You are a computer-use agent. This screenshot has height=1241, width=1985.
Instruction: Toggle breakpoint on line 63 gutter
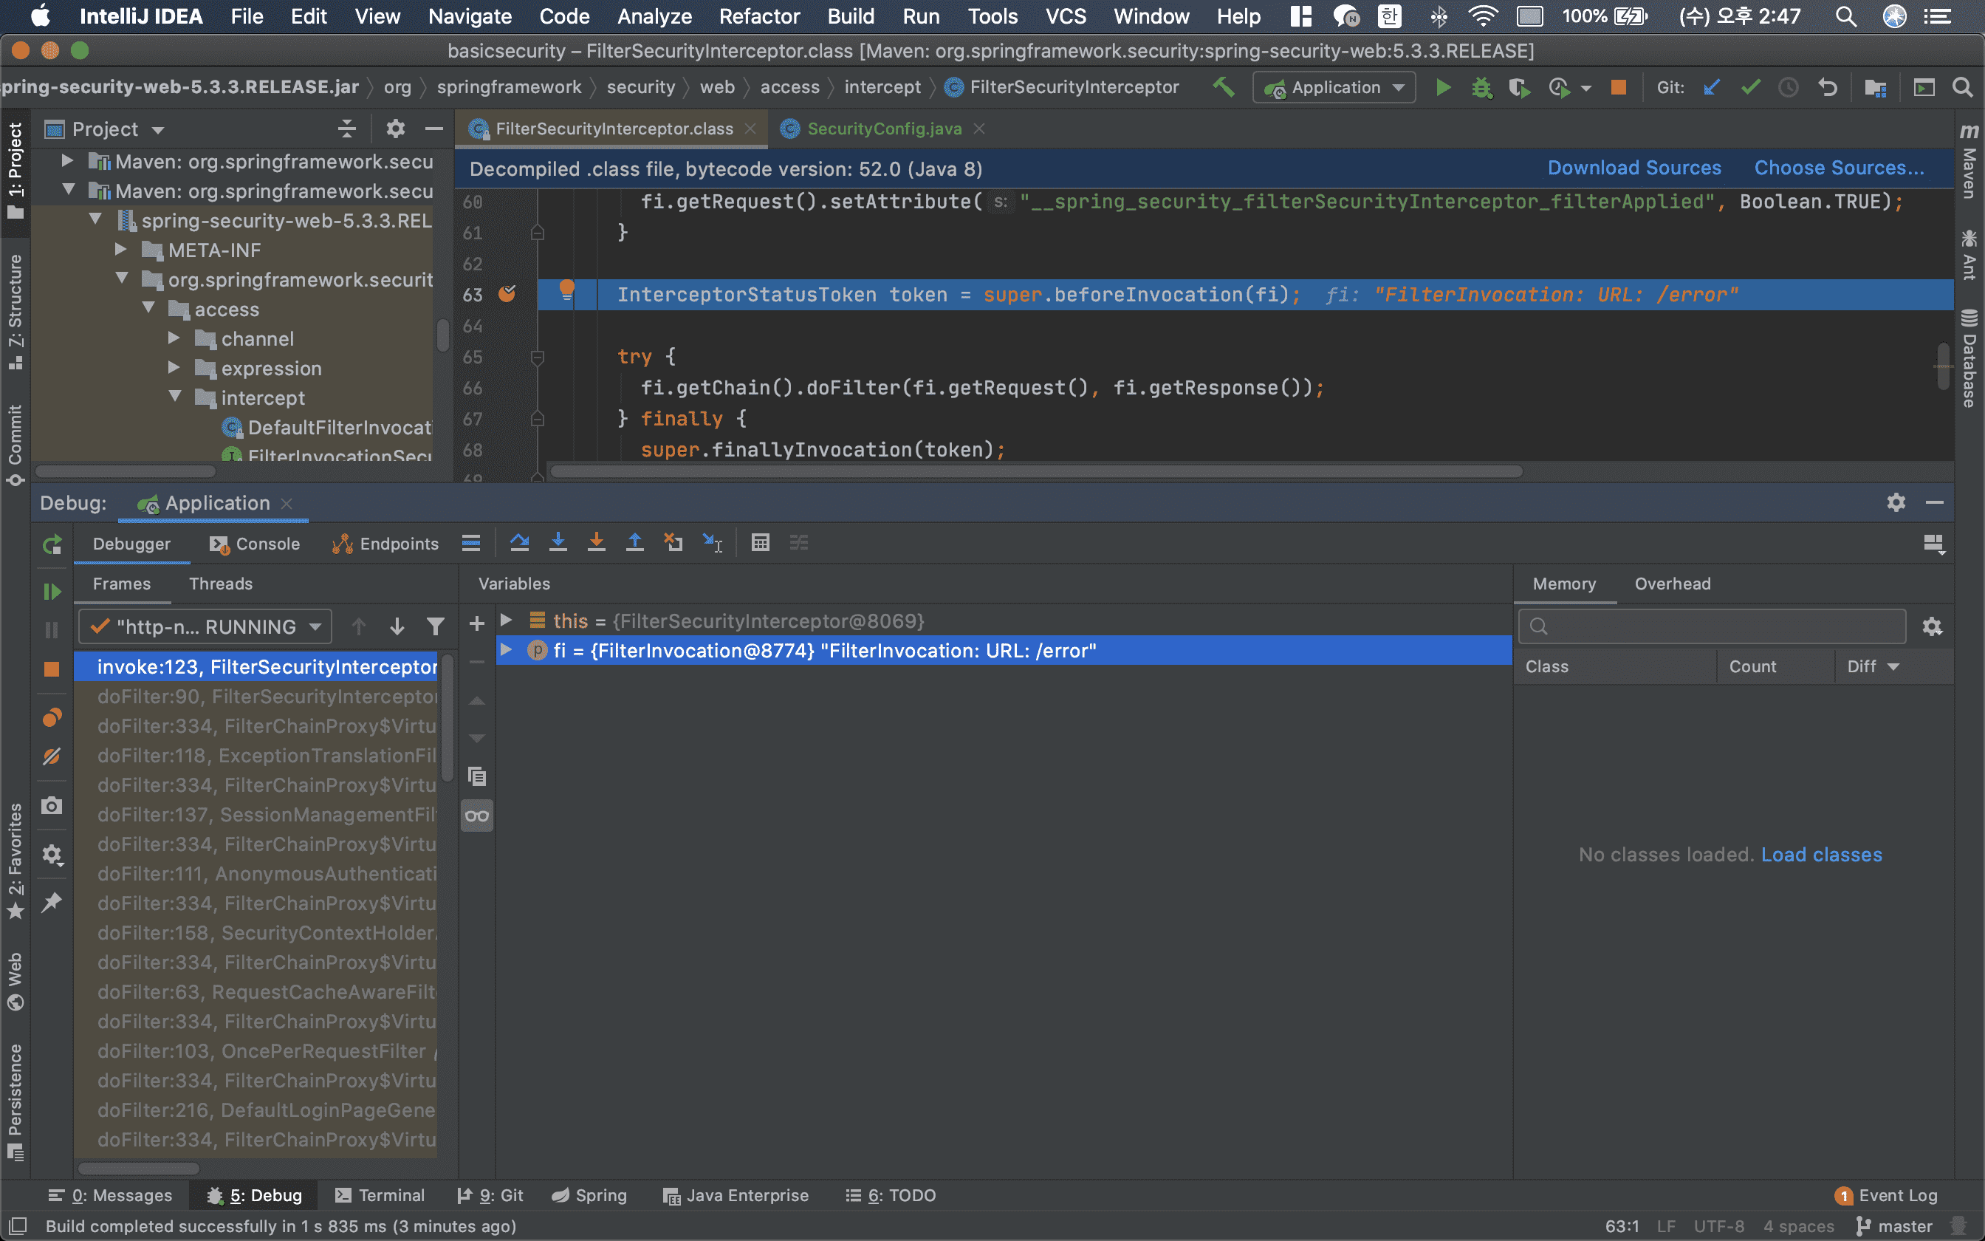coord(507,294)
